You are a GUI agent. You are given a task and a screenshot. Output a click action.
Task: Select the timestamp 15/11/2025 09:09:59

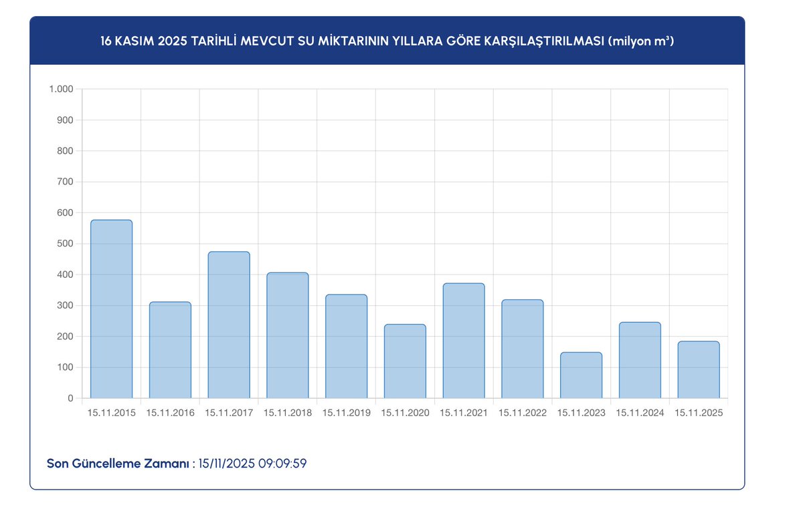pos(252,463)
